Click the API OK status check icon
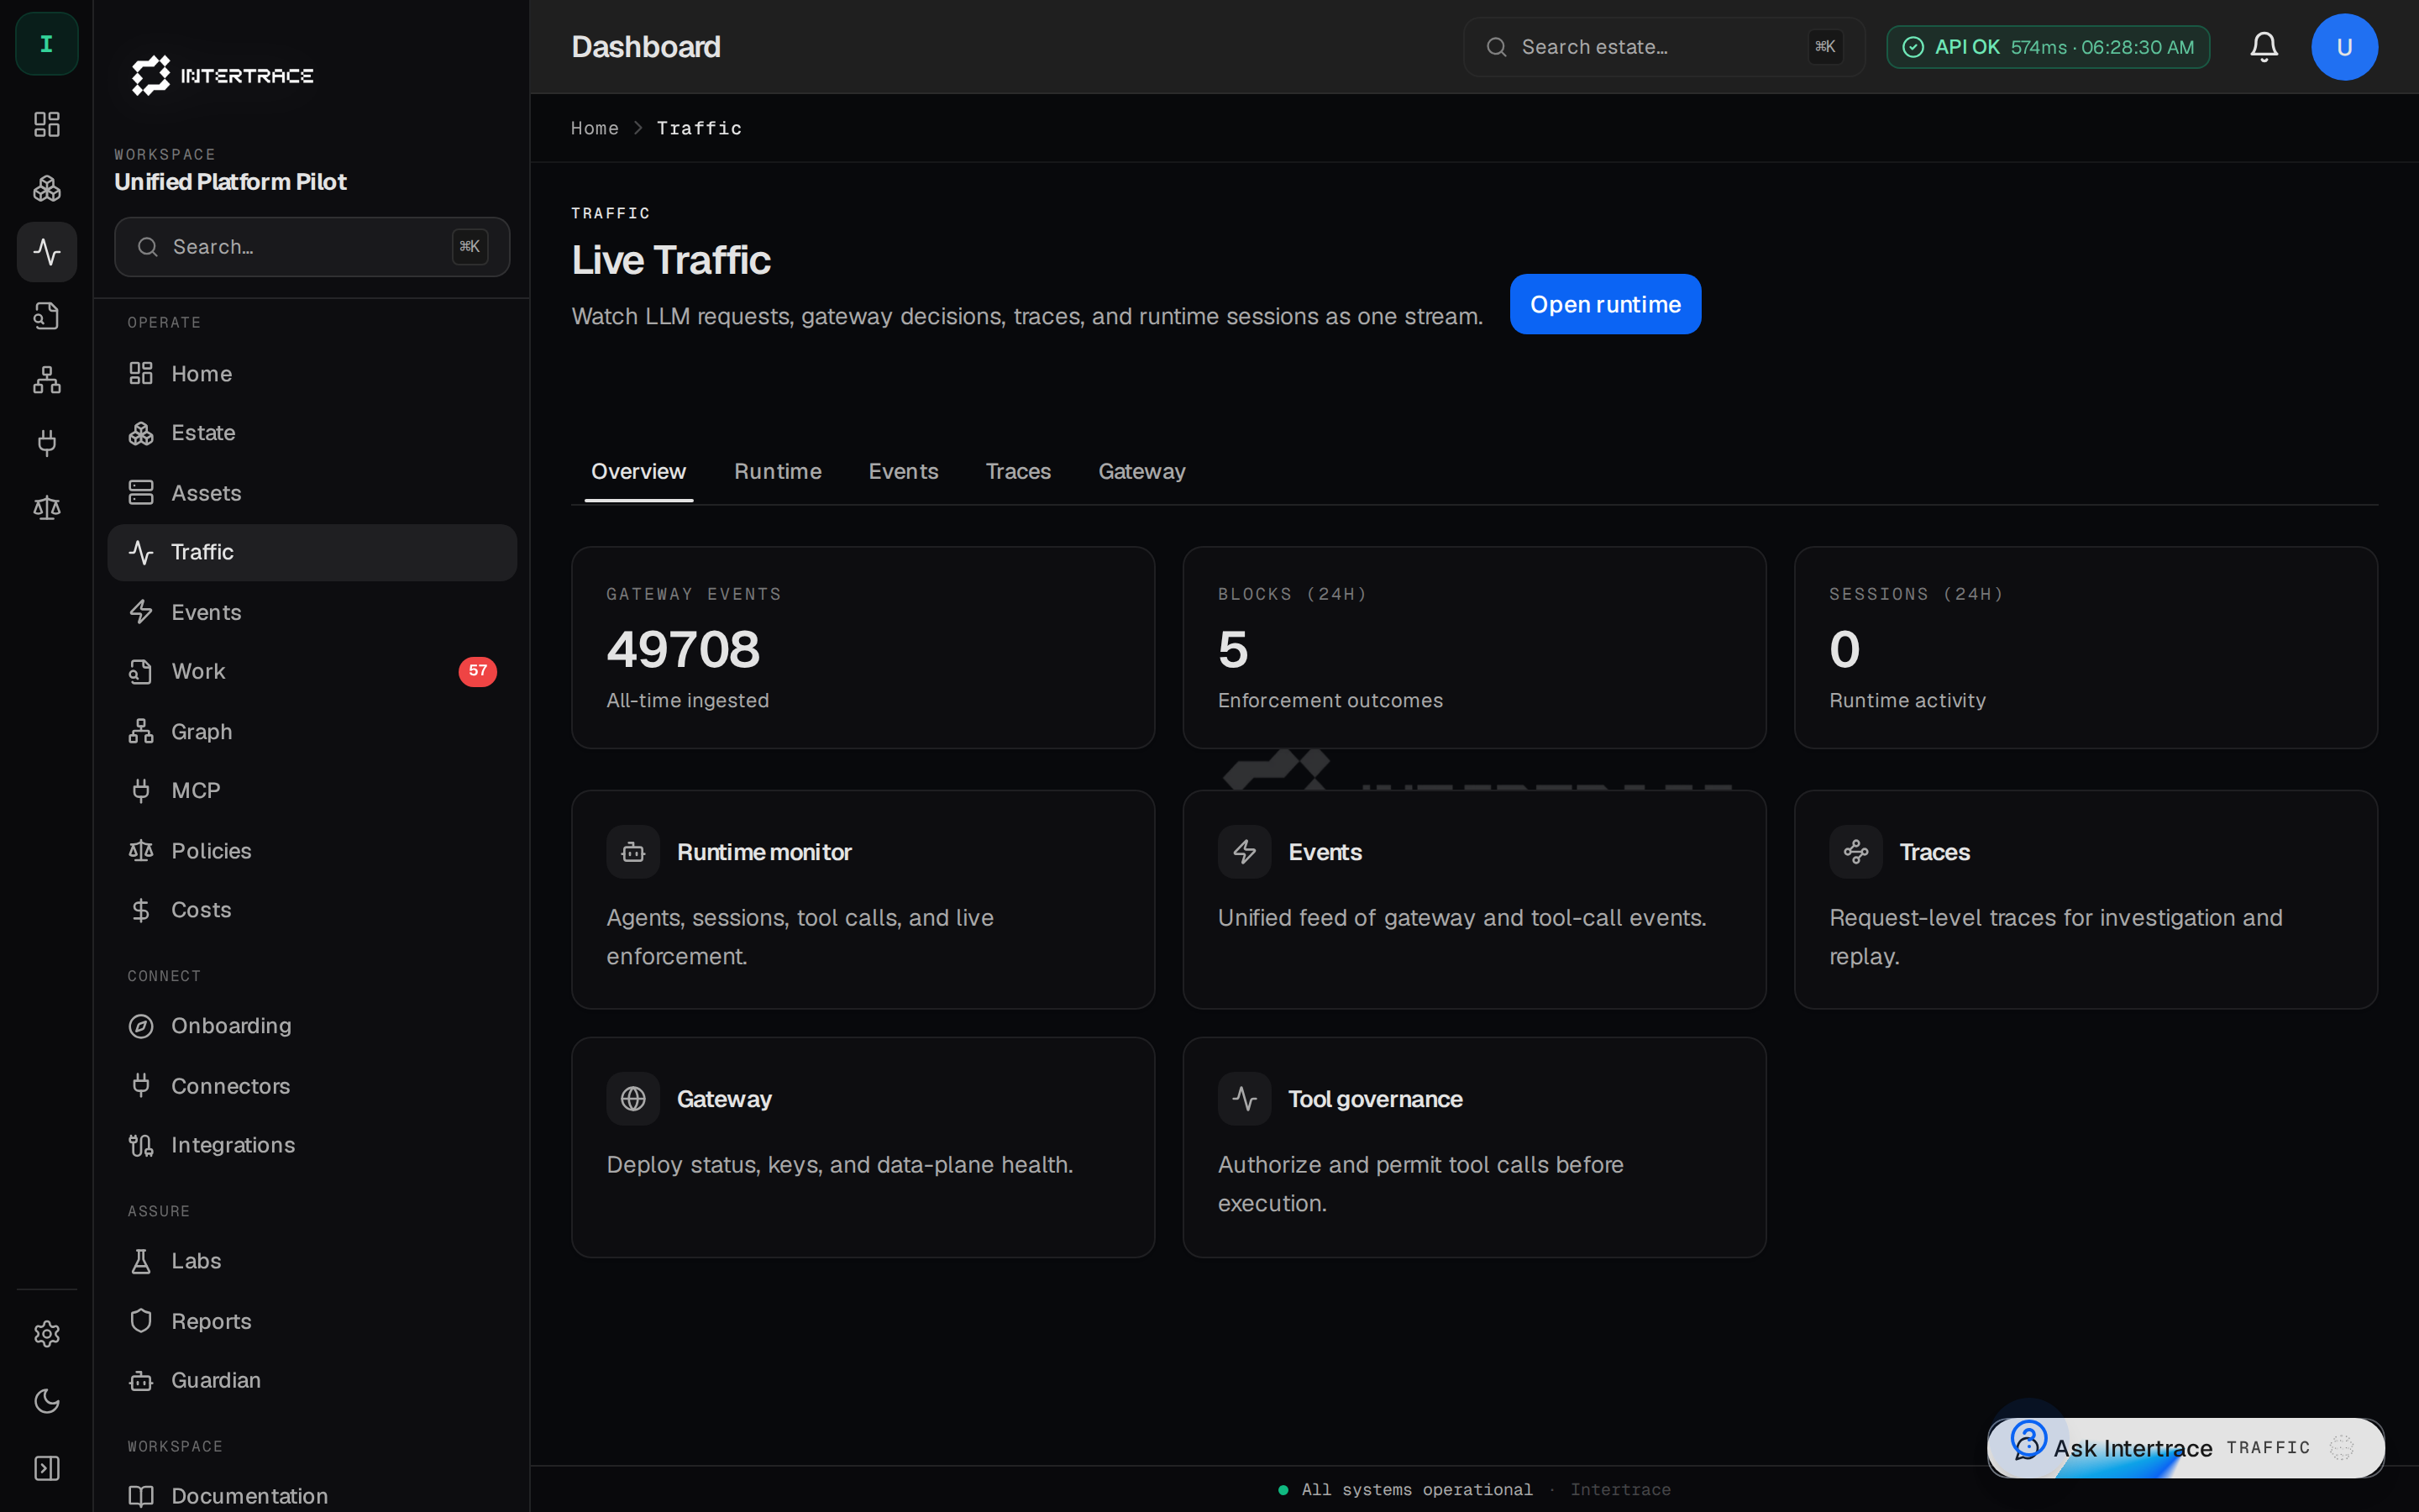 pyautogui.click(x=1913, y=47)
